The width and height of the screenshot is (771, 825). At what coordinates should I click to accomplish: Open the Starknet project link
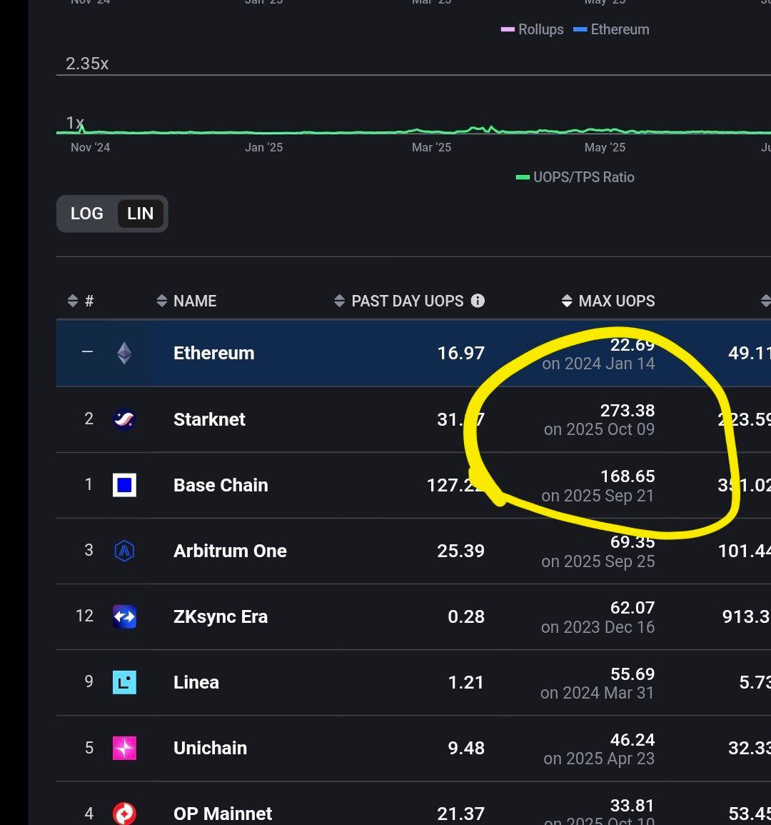pyautogui.click(x=209, y=419)
